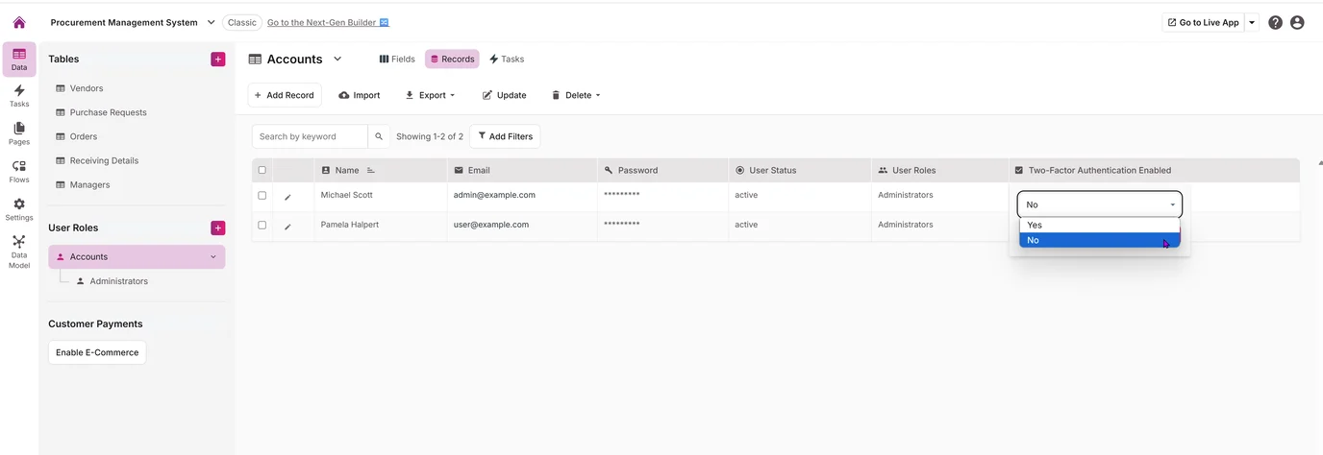Toggle the select-all checkbox in table header
Screen dimensions: 1323x455
pyautogui.click(x=262, y=170)
